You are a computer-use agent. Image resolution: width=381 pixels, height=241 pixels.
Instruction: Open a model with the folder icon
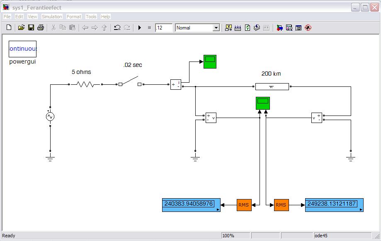[21, 28]
